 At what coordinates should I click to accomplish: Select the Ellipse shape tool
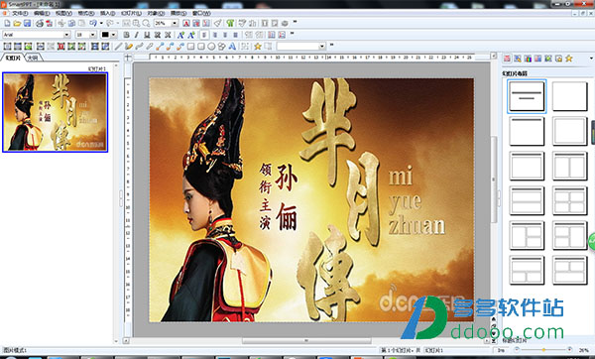[211, 47]
